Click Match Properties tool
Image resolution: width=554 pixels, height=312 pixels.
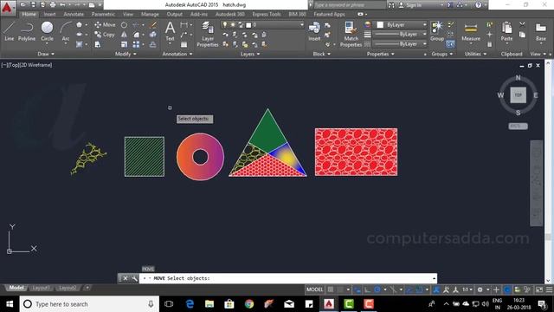351,34
